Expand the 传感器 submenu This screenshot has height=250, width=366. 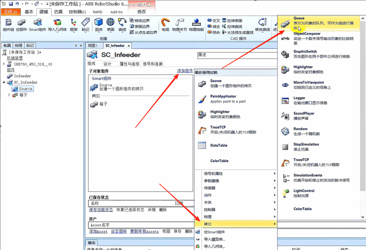[x=236, y=188]
